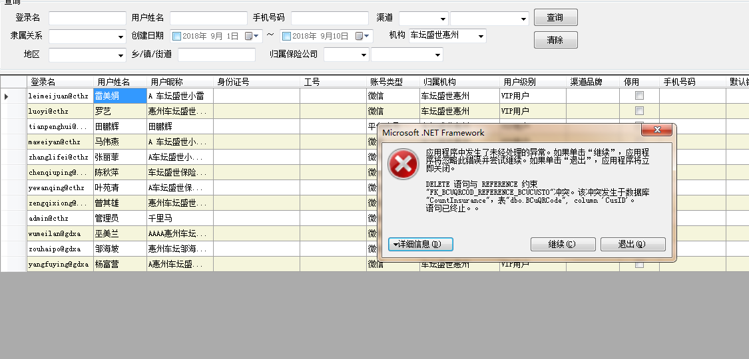
Task: Click the 清除 clear button
Action: tap(555, 40)
